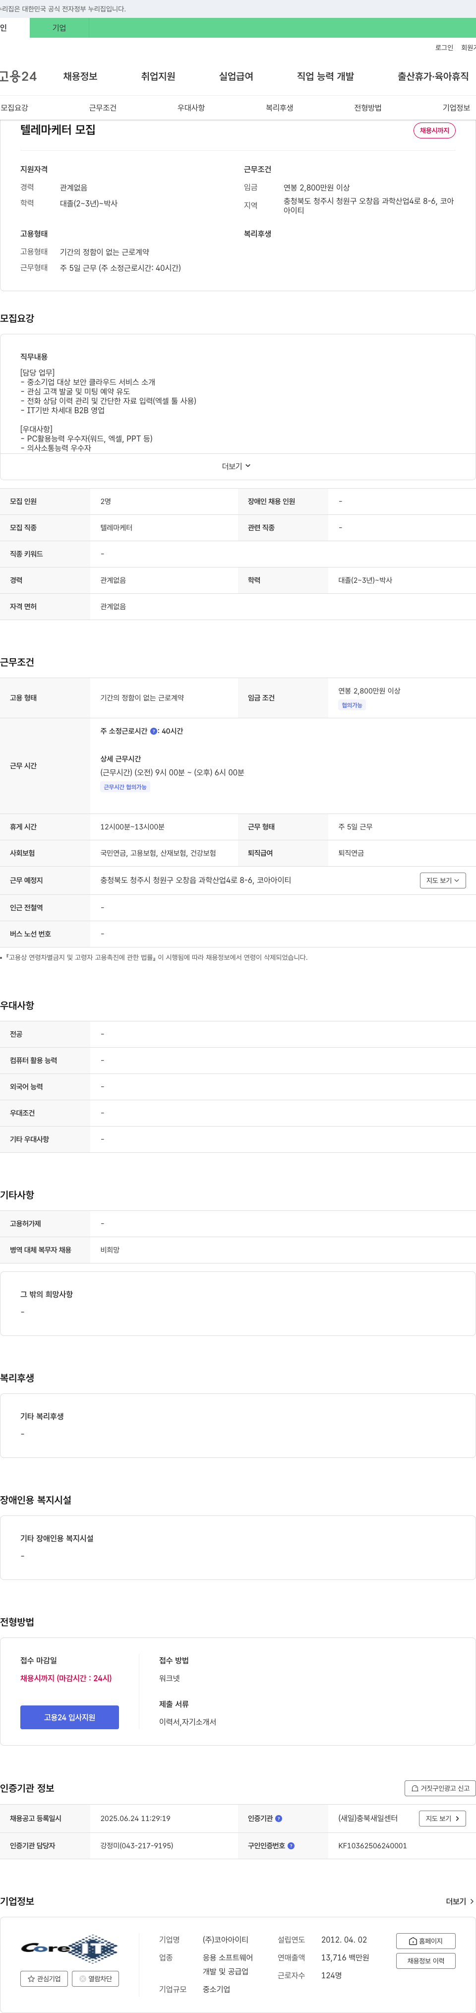Open help icon next to 인증기관 label
The height and width of the screenshot is (2013, 476).
279,1819
